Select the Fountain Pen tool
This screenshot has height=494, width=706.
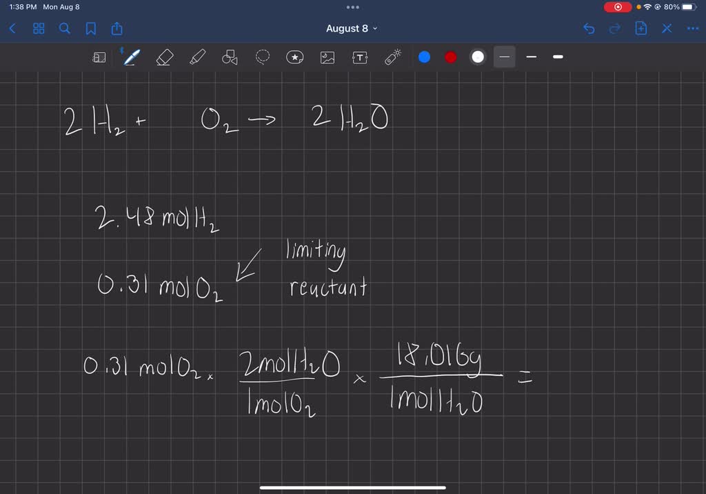131,57
